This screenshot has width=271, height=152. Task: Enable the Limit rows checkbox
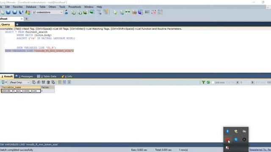[213, 83]
